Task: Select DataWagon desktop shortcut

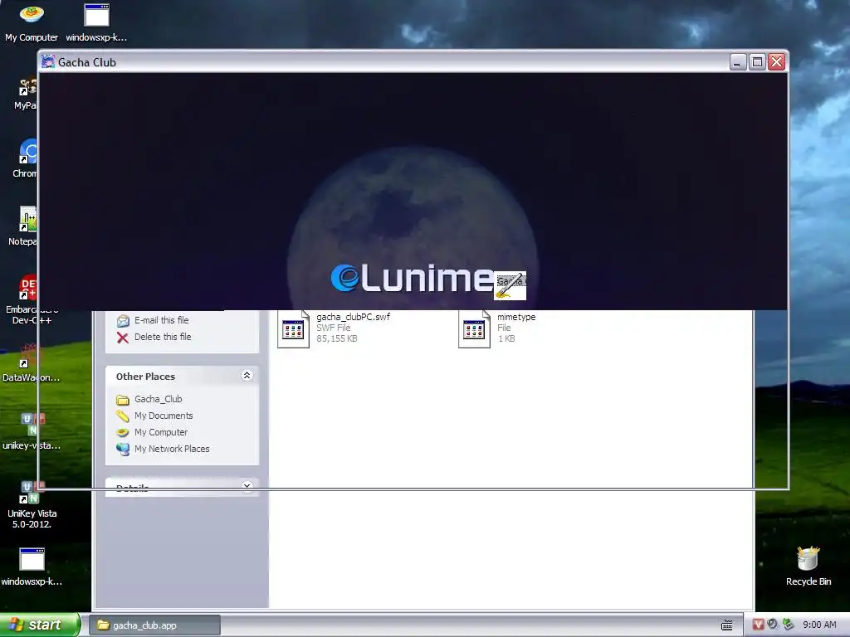Action: [x=31, y=363]
